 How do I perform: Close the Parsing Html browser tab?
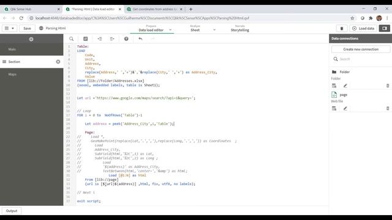pyautogui.click(x=120, y=9)
